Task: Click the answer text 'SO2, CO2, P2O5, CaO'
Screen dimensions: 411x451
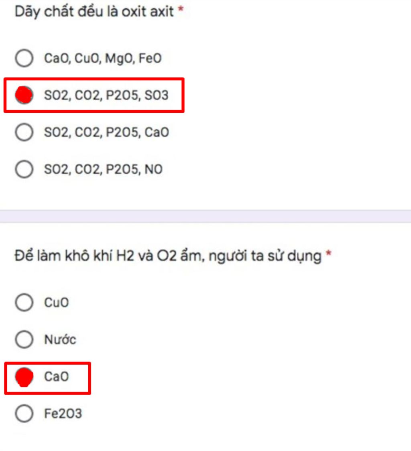Action: (106, 132)
